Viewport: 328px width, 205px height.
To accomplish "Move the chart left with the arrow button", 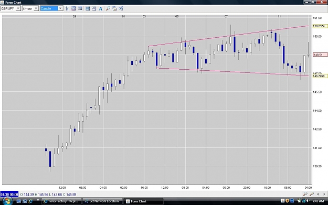I will coord(318,194).
